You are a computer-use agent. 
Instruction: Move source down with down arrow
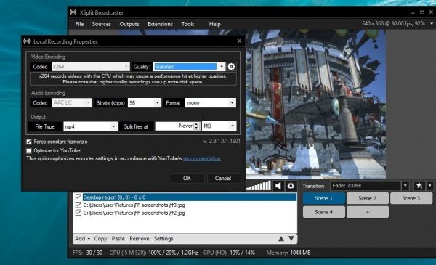coord(291,238)
